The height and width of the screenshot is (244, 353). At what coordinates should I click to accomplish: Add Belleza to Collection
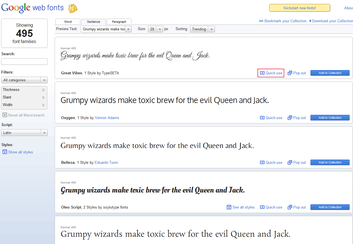pos(330,162)
